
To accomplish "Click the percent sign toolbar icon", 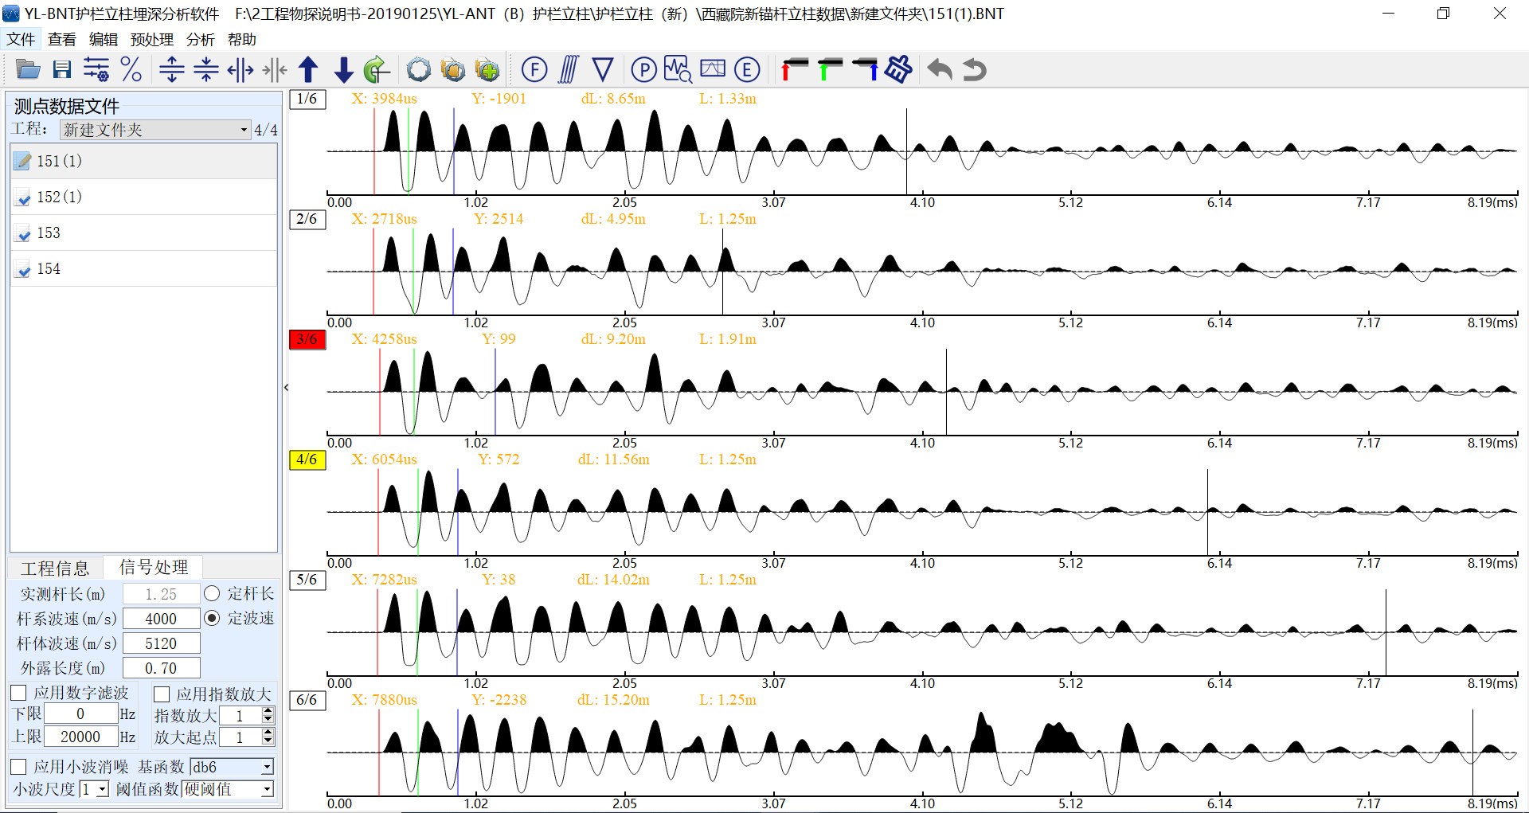I will pyautogui.click(x=131, y=70).
